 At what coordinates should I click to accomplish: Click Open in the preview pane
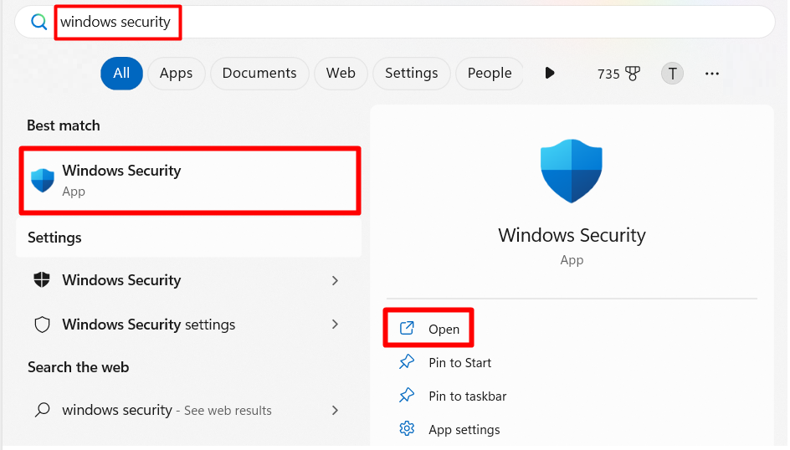click(x=428, y=328)
